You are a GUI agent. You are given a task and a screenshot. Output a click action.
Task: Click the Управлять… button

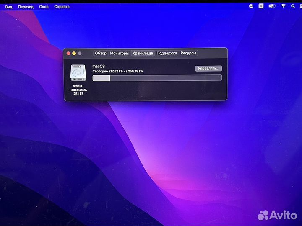(x=208, y=68)
